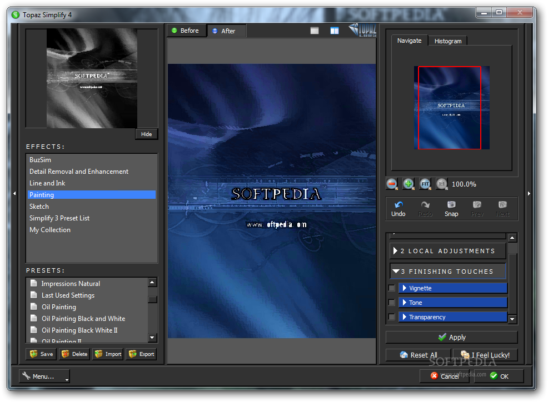Save the current preset

click(x=41, y=354)
